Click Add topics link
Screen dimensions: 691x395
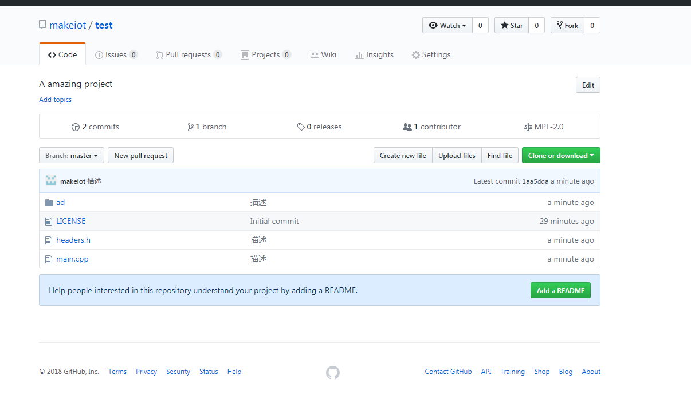coord(56,100)
